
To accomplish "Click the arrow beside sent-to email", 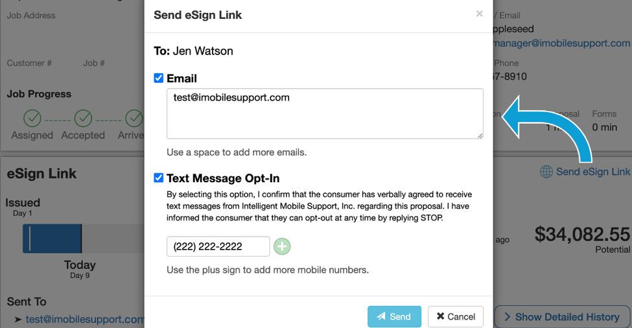I will pyautogui.click(x=18, y=320).
